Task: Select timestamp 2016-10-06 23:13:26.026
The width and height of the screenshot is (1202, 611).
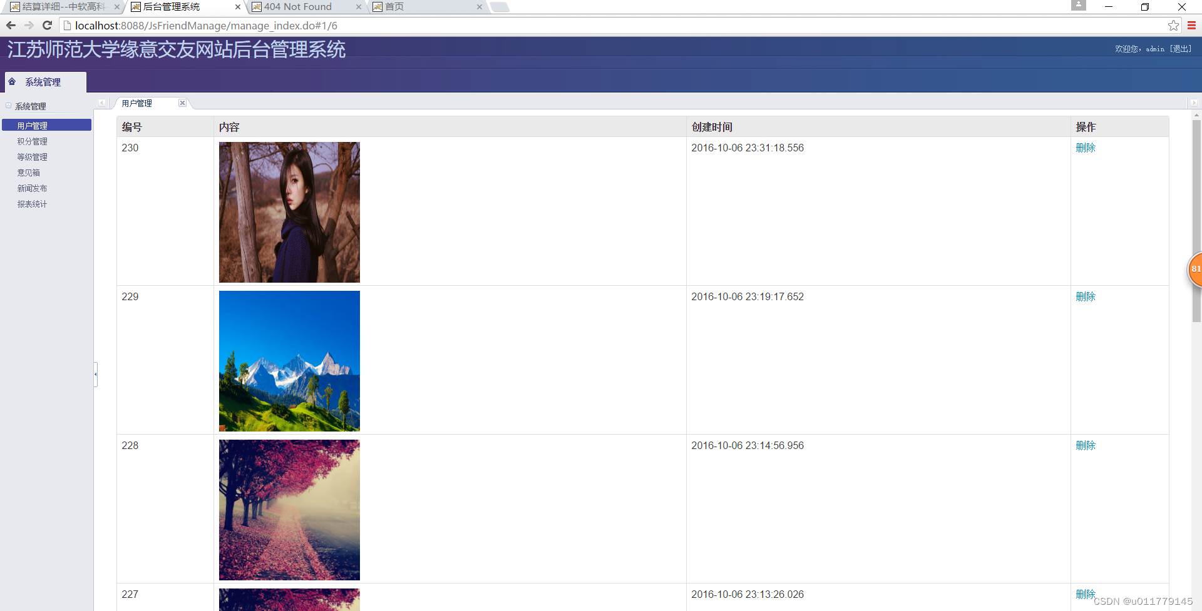Action: [x=747, y=594]
